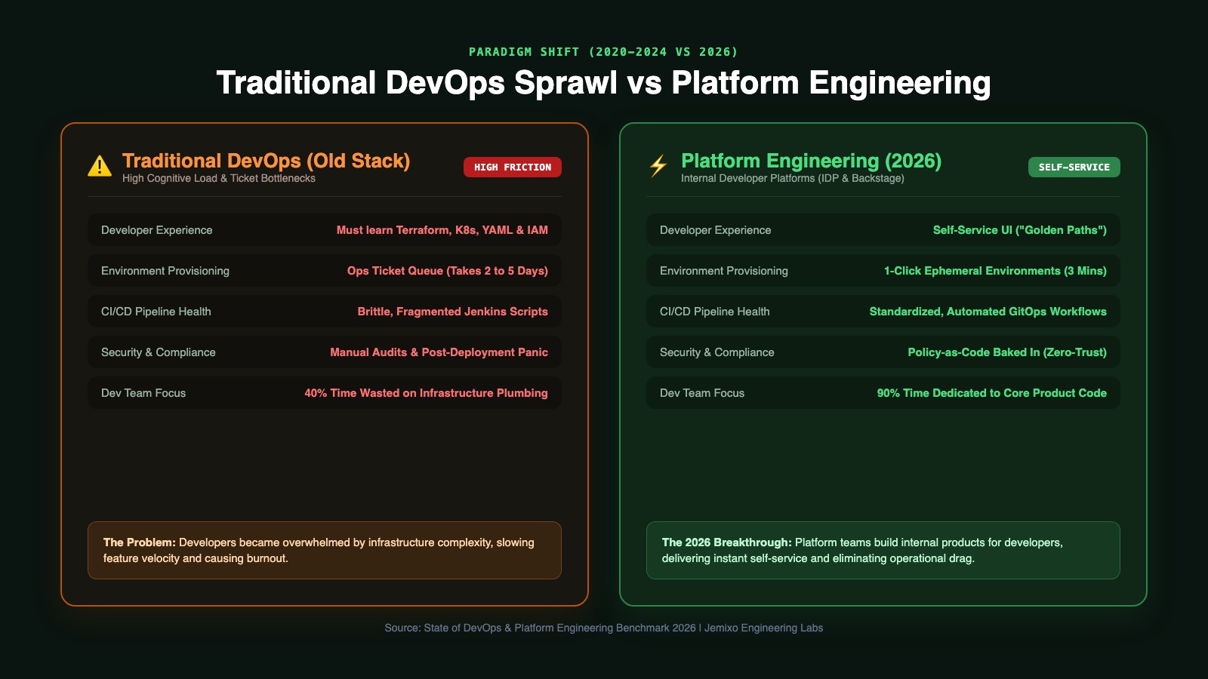Click the HIGH FRICTION badge
1208x679 pixels.
513,167
